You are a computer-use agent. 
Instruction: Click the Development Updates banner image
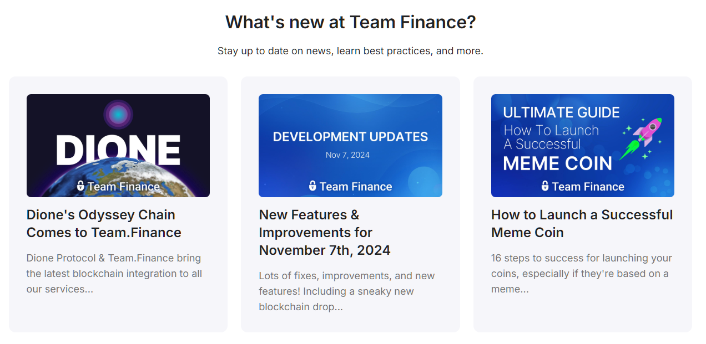(x=350, y=146)
